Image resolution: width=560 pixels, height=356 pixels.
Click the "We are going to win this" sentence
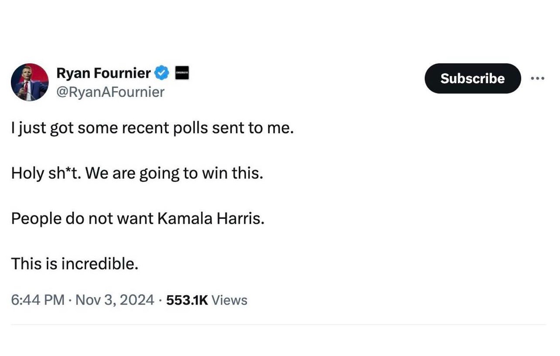[x=174, y=174]
